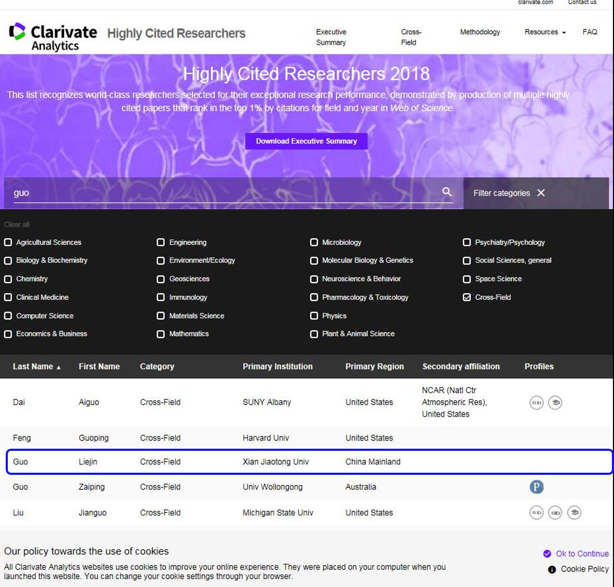The width and height of the screenshot is (614, 587).
Task: Check the Geosciences checkbox
Action: 161,279
